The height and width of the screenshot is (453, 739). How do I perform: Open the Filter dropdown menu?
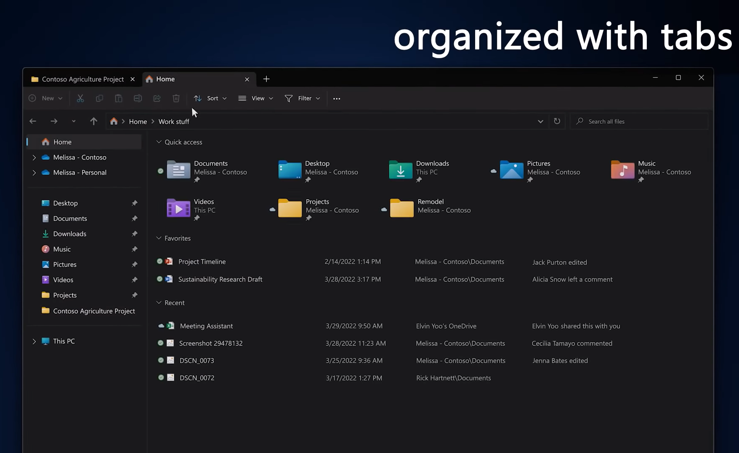point(303,99)
